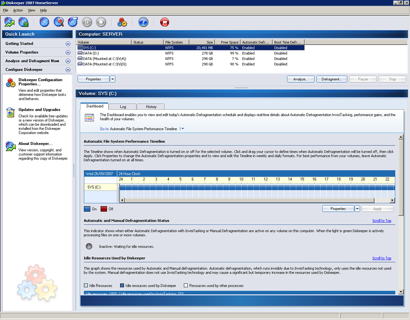
Task: Open help with the blue question mark icon
Action: [143, 22]
